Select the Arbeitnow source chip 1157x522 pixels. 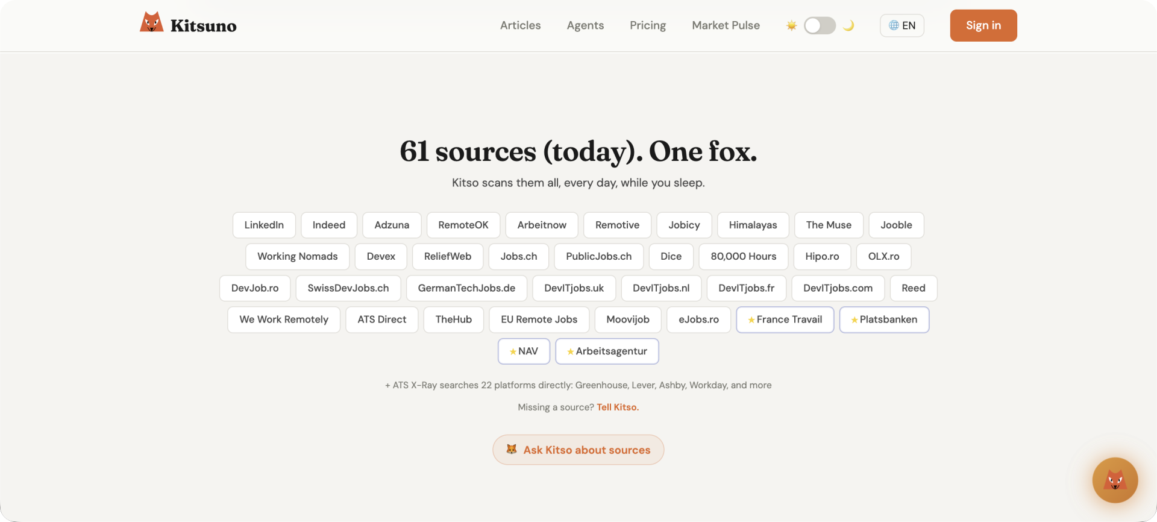pos(542,225)
